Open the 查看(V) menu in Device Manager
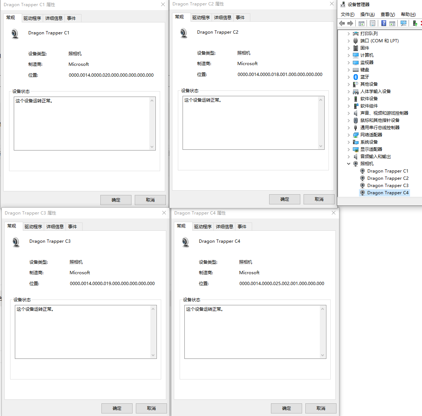The width and height of the screenshot is (422, 416). point(388,14)
